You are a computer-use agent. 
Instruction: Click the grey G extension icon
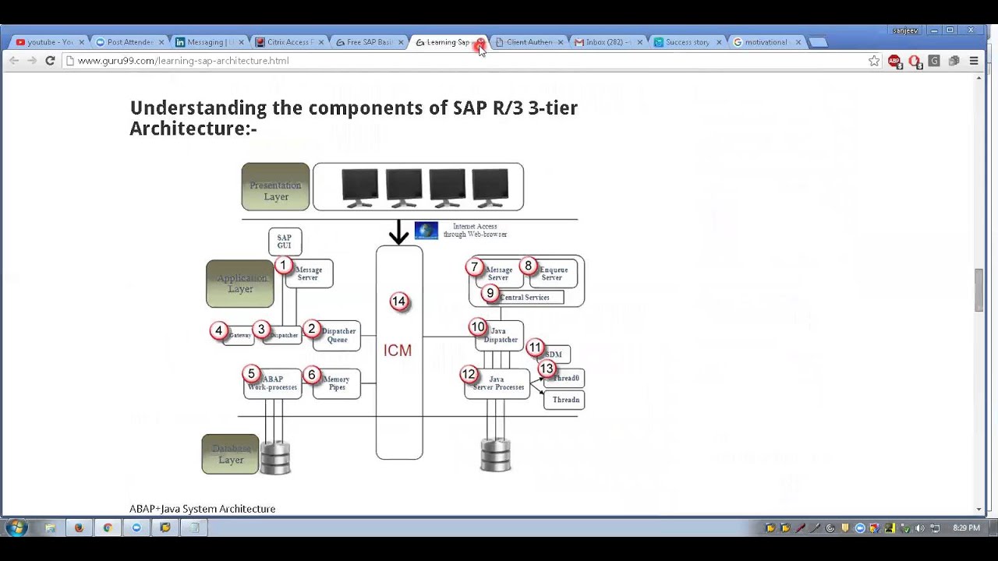point(934,61)
